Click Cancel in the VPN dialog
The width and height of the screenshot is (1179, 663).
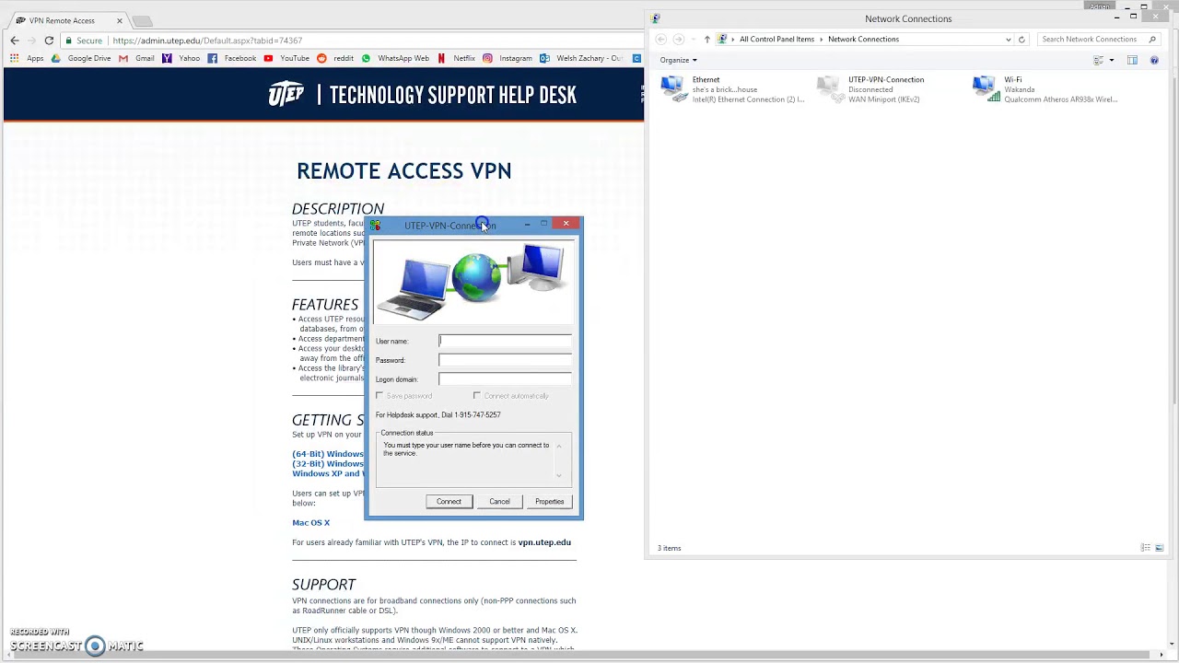tap(499, 501)
